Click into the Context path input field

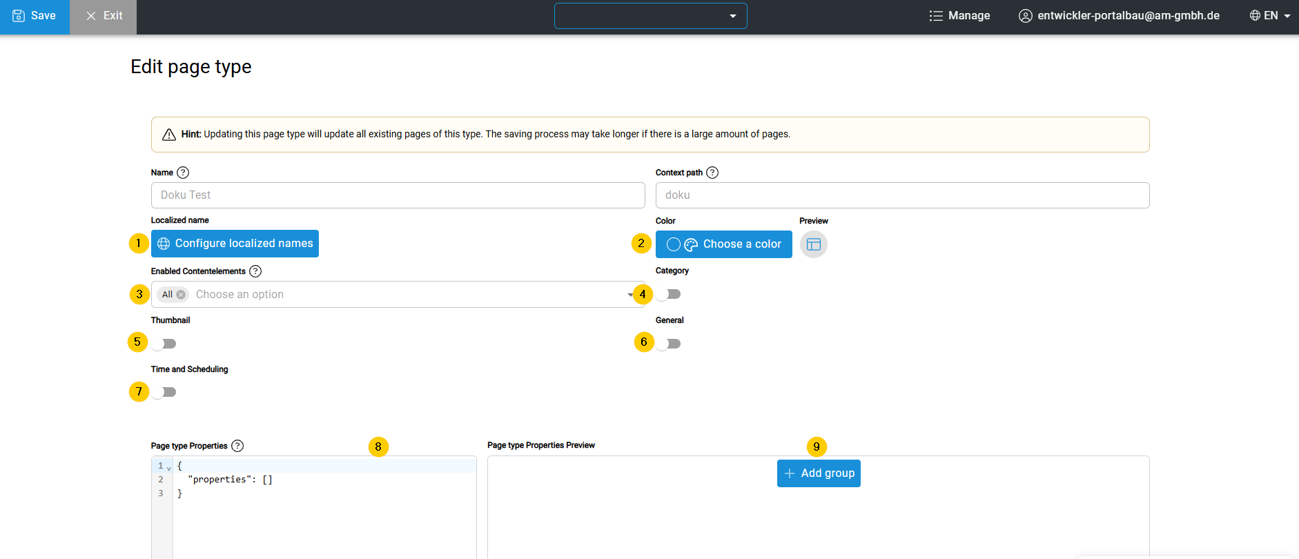point(901,195)
